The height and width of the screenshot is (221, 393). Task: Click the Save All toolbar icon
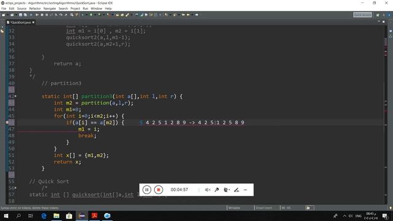pos(25,15)
